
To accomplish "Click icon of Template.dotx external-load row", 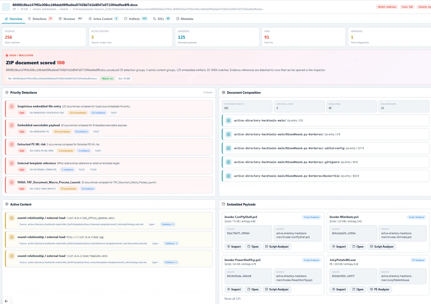I will pyautogui.click(x=12, y=256).
